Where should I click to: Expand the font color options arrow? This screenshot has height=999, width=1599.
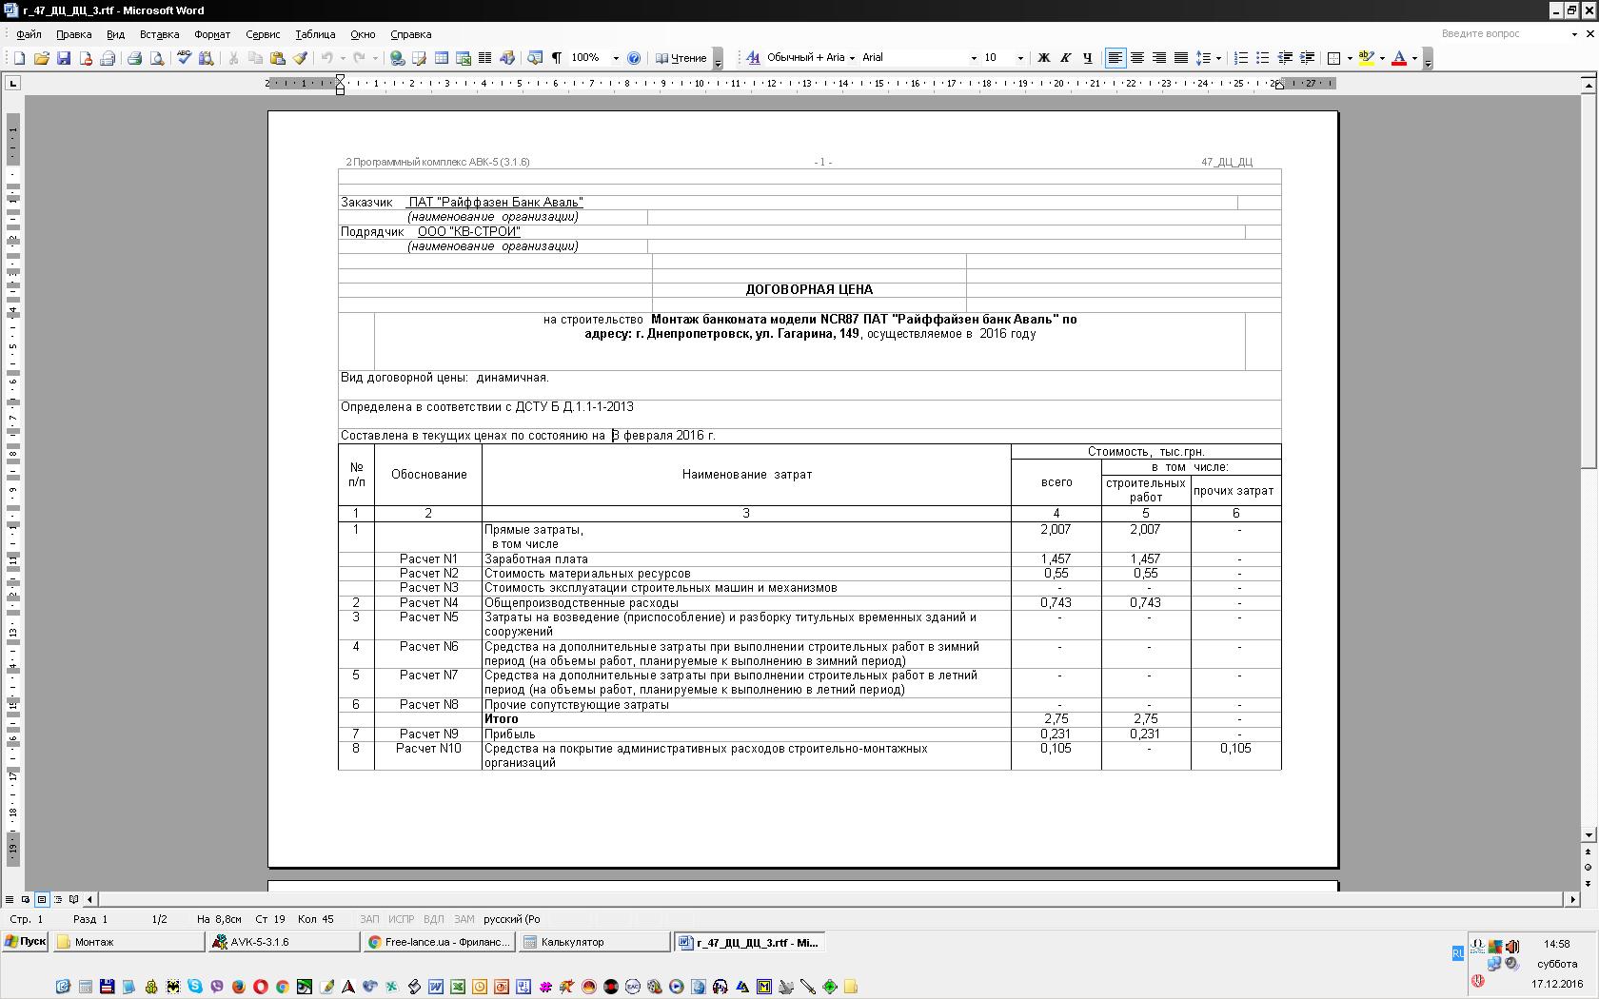click(x=1414, y=58)
